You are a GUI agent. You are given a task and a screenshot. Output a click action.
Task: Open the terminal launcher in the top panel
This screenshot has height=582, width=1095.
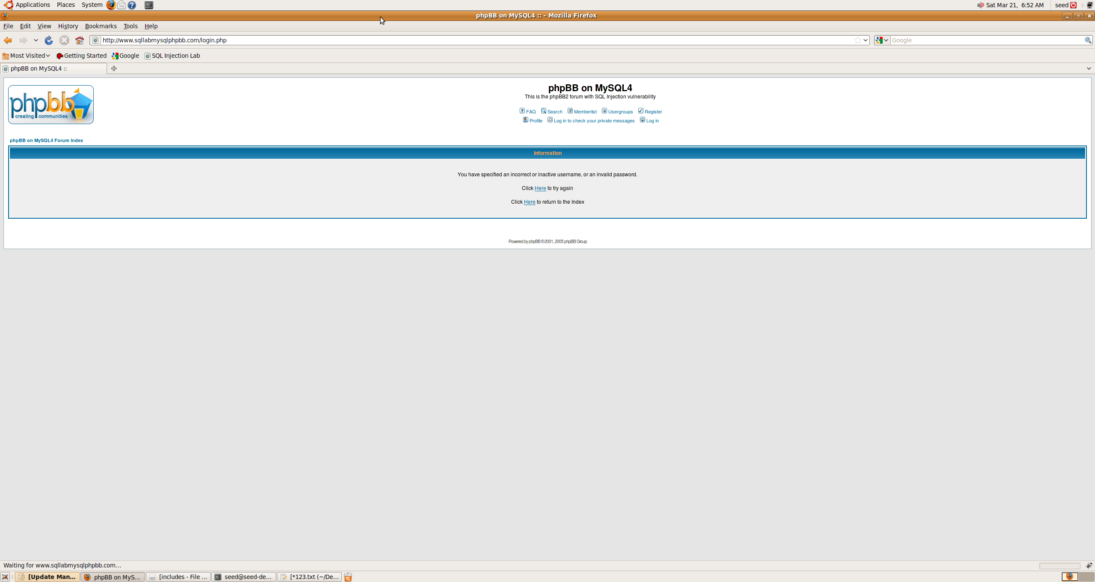tap(149, 5)
